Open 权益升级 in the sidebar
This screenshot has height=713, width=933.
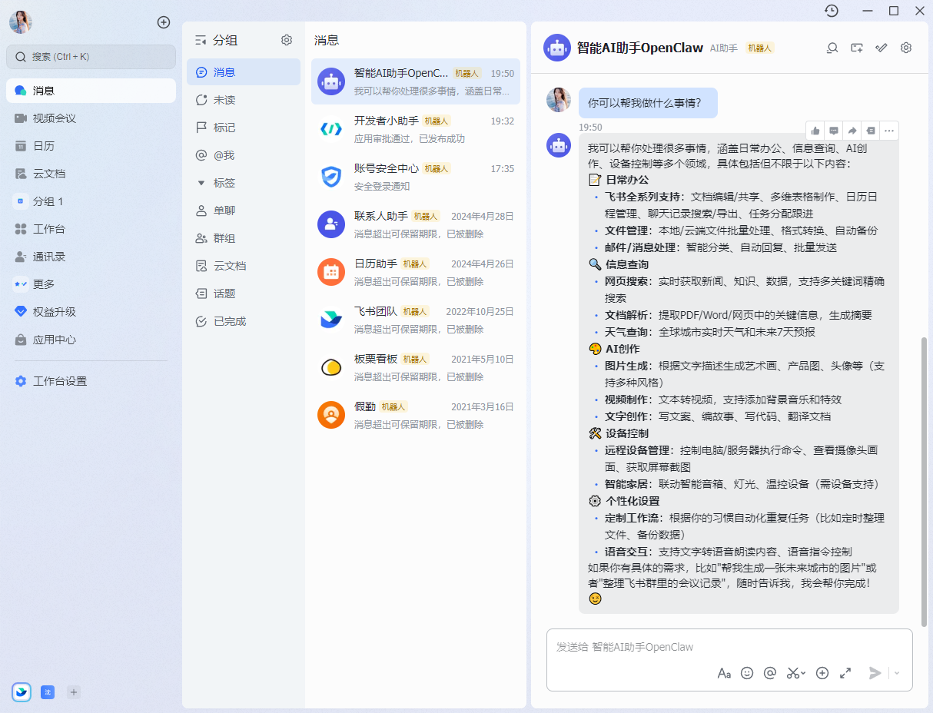[91, 312]
